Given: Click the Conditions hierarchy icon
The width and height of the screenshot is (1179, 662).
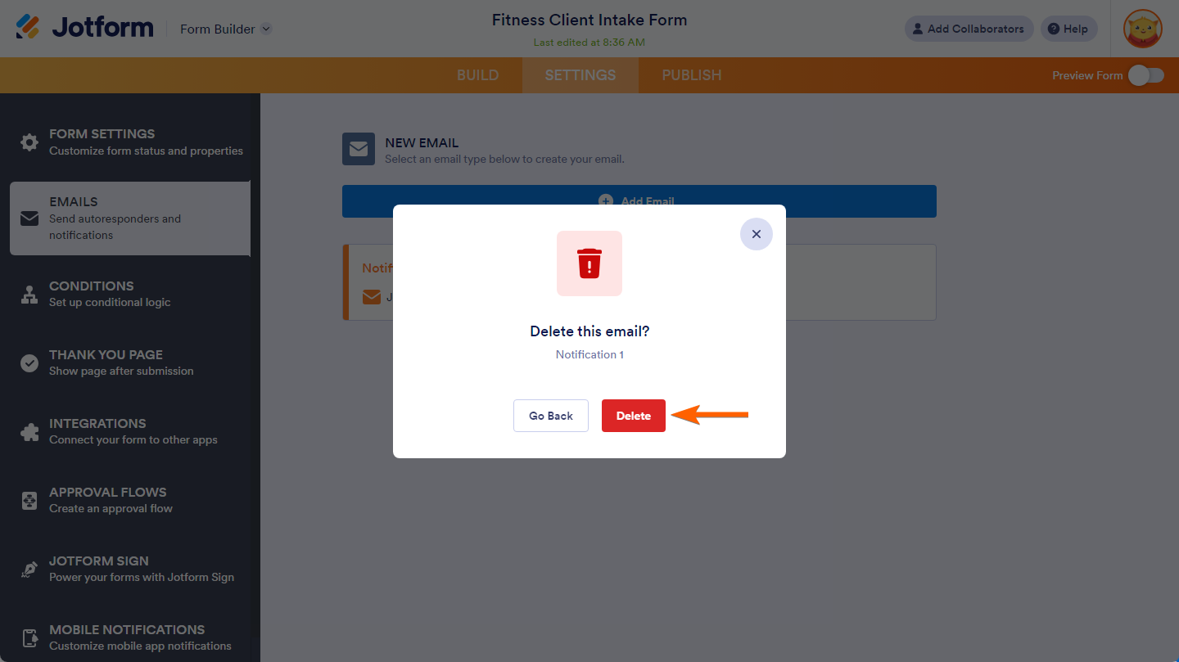Looking at the screenshot, I should 29,295.
